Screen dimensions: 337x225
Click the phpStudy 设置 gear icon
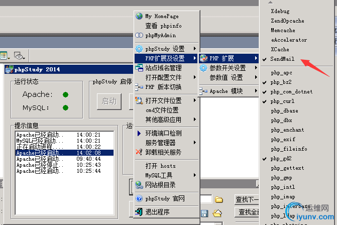[139, 49]
